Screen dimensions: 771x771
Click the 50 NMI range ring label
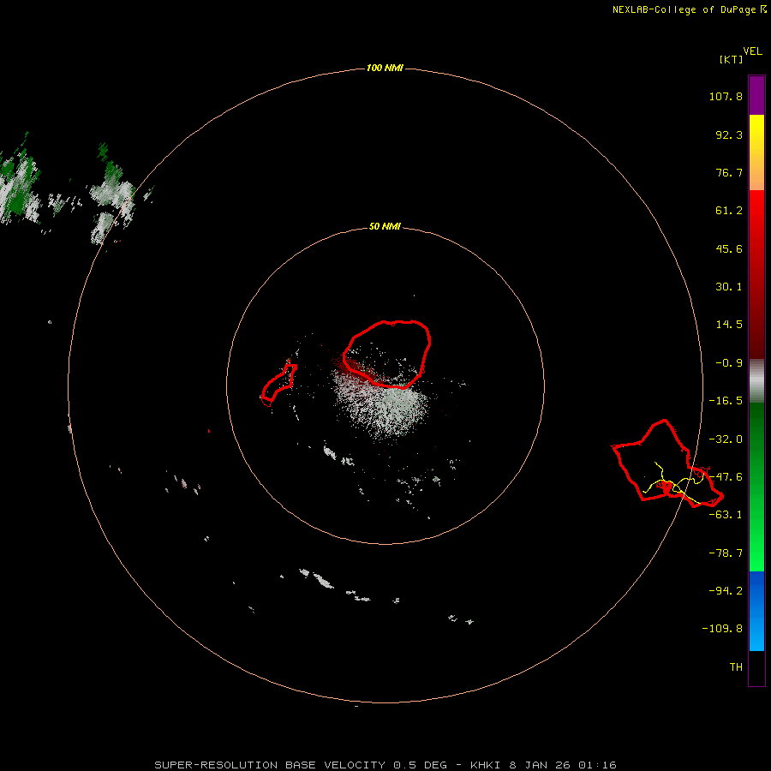click(385, 226)
